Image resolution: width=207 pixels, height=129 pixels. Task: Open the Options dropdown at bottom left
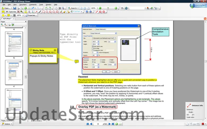[7, 124]
